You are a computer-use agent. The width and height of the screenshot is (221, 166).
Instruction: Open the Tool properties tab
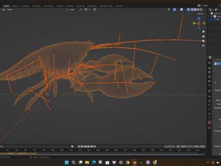click(209, 63)
